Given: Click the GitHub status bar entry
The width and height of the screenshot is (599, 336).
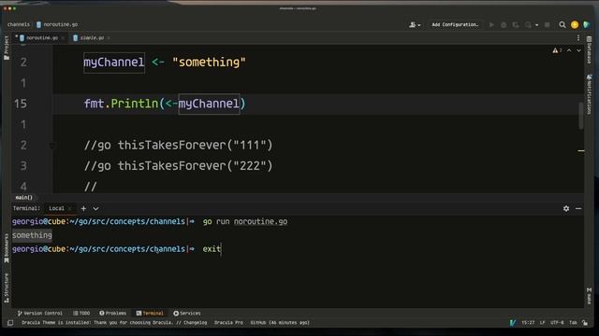Looking at the screenshot, I should tap(280, 323).
